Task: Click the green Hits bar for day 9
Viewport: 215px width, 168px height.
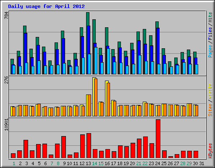Action: pyautogui.click(x=63, y=34)
